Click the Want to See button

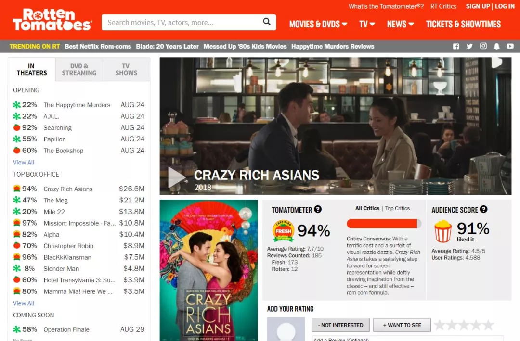(402, 325)
